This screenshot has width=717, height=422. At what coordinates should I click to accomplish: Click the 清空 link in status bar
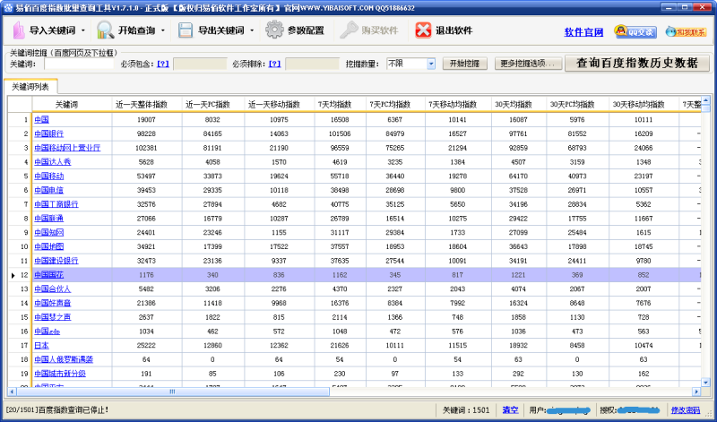(510, 409)
